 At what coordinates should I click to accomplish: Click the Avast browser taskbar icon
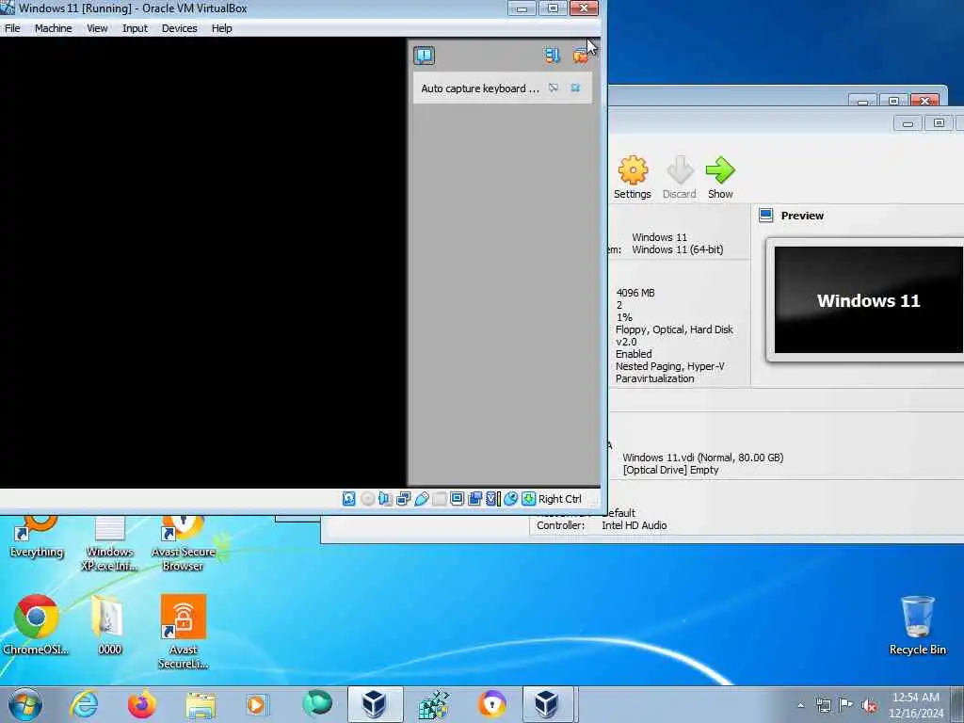pyautogui.click(x=491, y=704)
